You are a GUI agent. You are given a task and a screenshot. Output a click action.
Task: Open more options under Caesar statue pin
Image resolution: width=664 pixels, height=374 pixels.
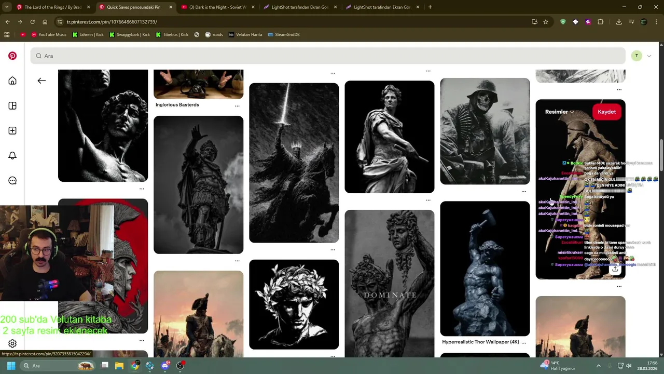pyautogui.click(x=428, y=199)
